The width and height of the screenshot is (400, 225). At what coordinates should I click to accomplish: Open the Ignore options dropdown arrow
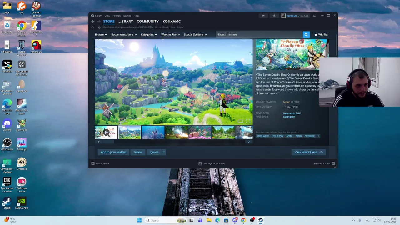click(x=164, y=152)
